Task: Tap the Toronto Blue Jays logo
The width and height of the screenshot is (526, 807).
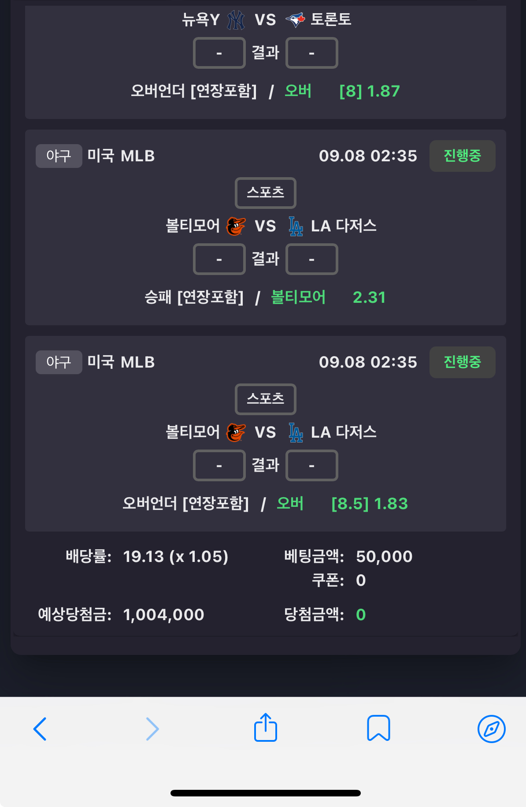Action: pyautogui.click(x=295, y=19)
